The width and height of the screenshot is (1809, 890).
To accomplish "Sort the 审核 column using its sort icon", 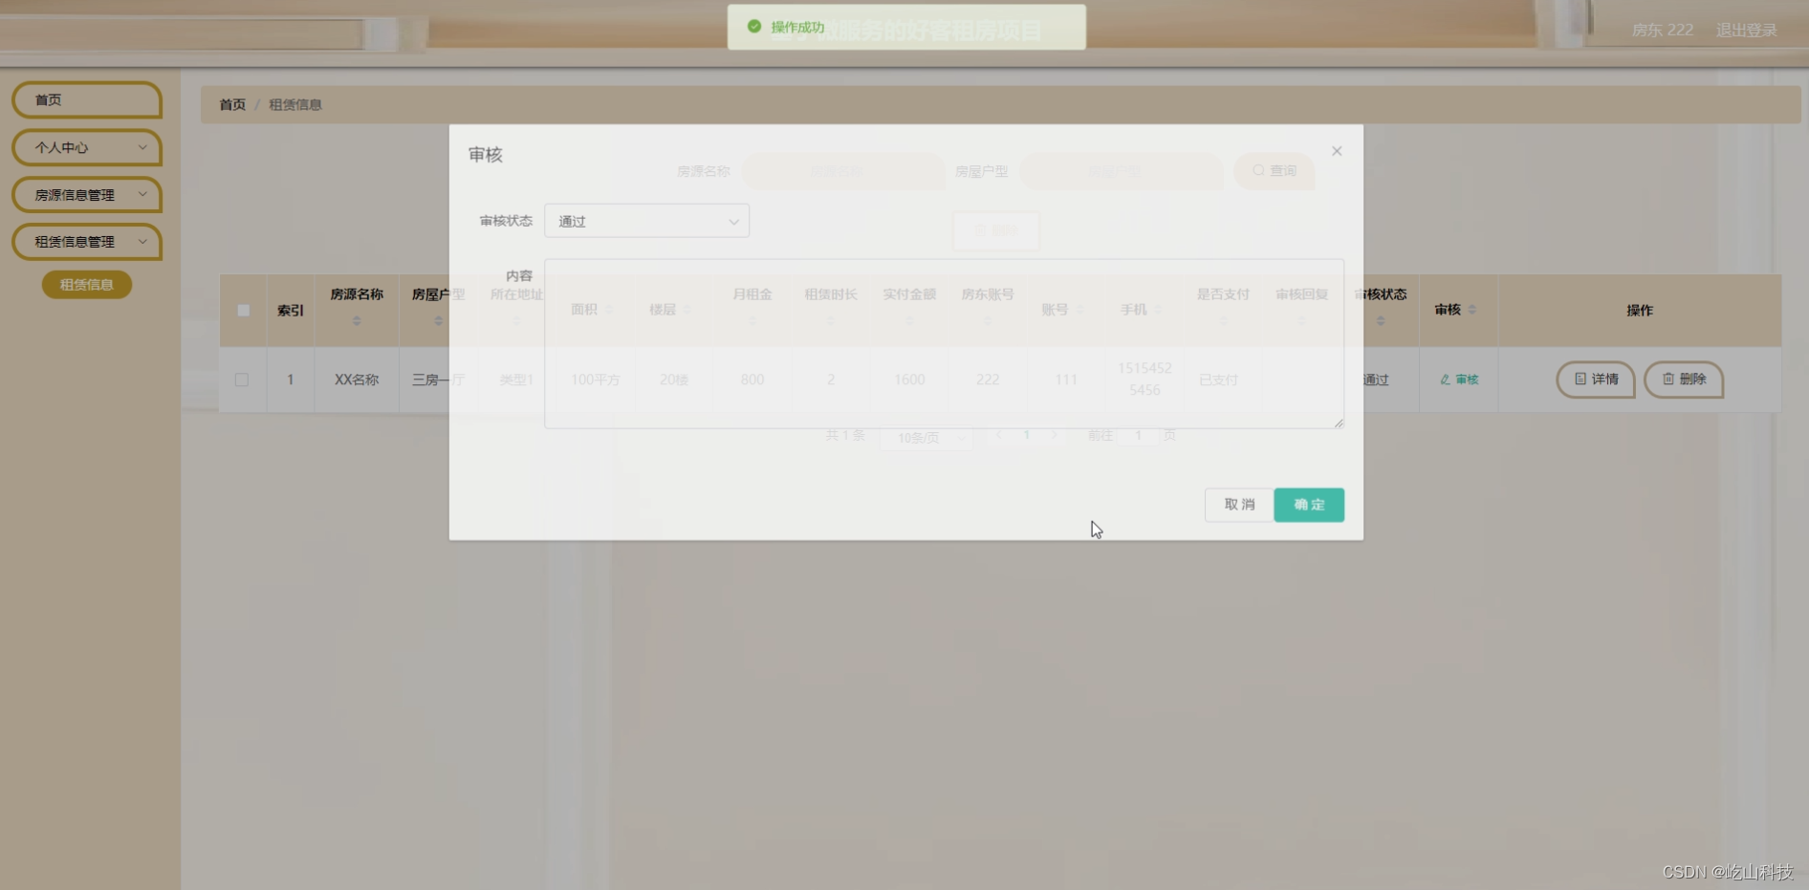I will pyautogui.click(x=1471, y=310).
